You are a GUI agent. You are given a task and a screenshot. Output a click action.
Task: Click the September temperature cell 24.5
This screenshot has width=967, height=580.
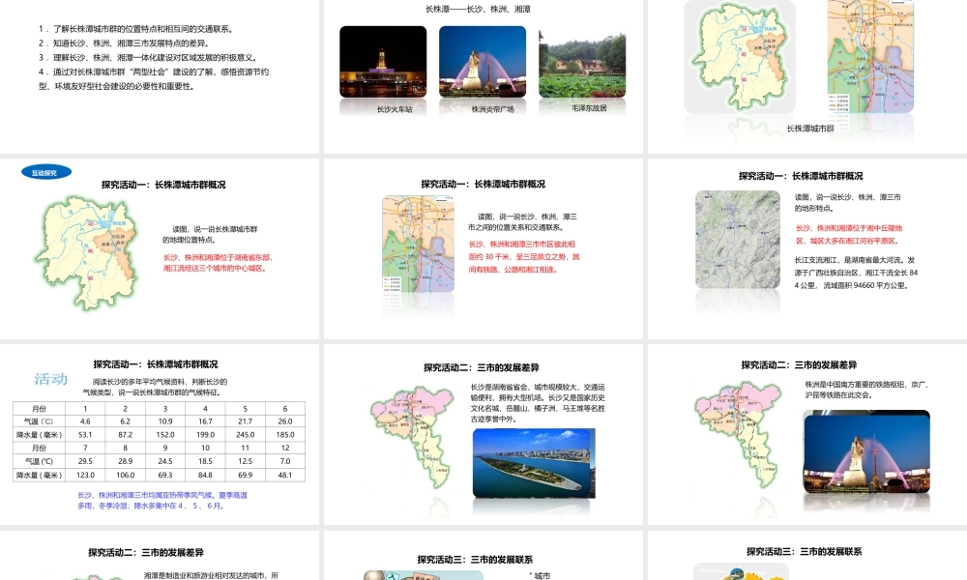[165, 461]
